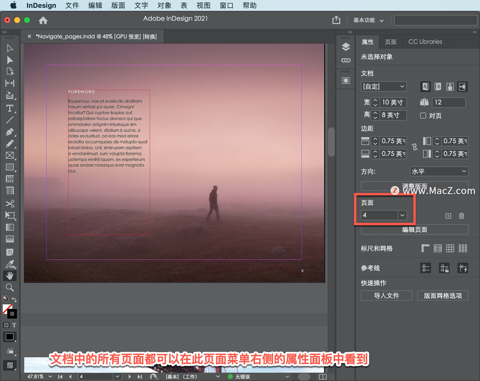
Task: Enable the 对页 checkbox
Action: [x=423, y=116]
